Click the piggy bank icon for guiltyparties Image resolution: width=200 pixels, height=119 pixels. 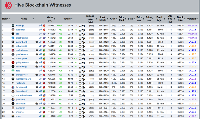[37, 62]
